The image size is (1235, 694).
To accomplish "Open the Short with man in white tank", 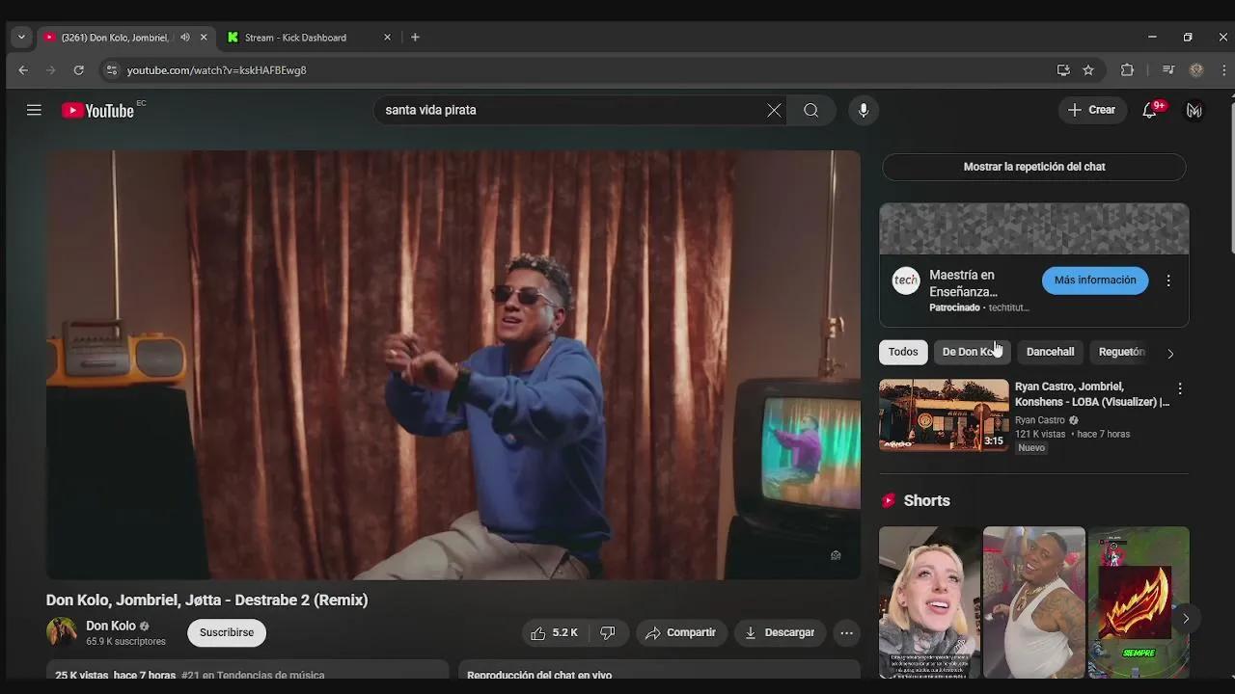I will (x=1034, y=602).
